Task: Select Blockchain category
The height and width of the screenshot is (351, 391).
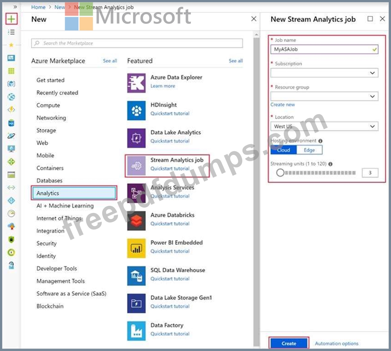Action: pos(50,306)
